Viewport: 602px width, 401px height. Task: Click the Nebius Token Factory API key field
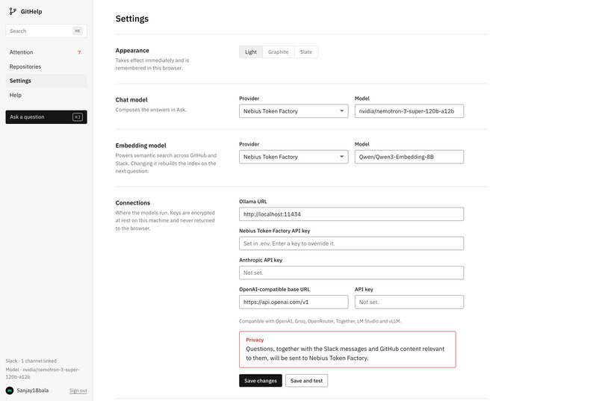tap(351, 243)
